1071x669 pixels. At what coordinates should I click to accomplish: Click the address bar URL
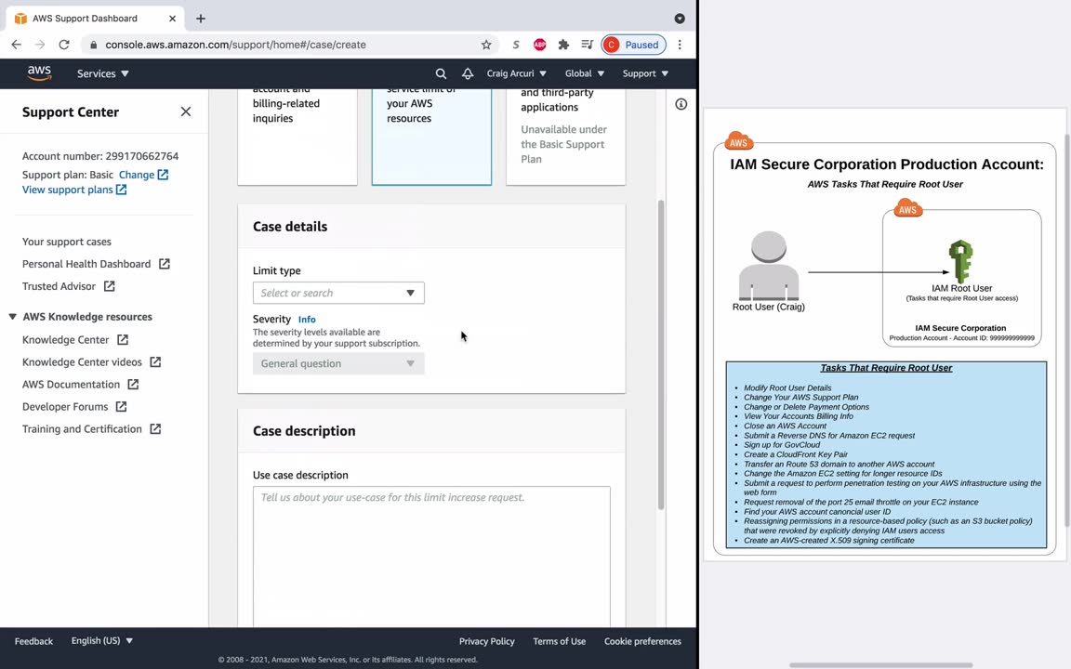235,45
